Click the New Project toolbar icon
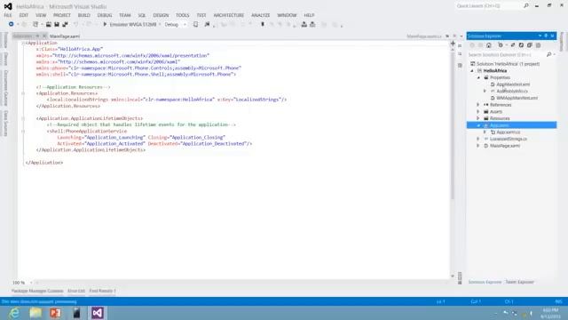 click(x=35, y=24)
